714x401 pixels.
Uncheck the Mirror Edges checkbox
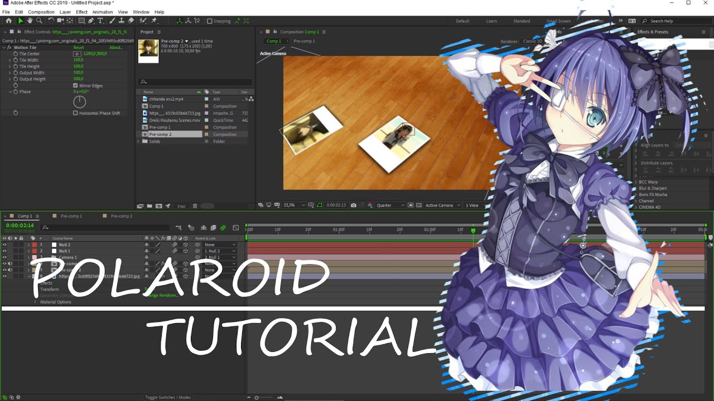point(75,86)
